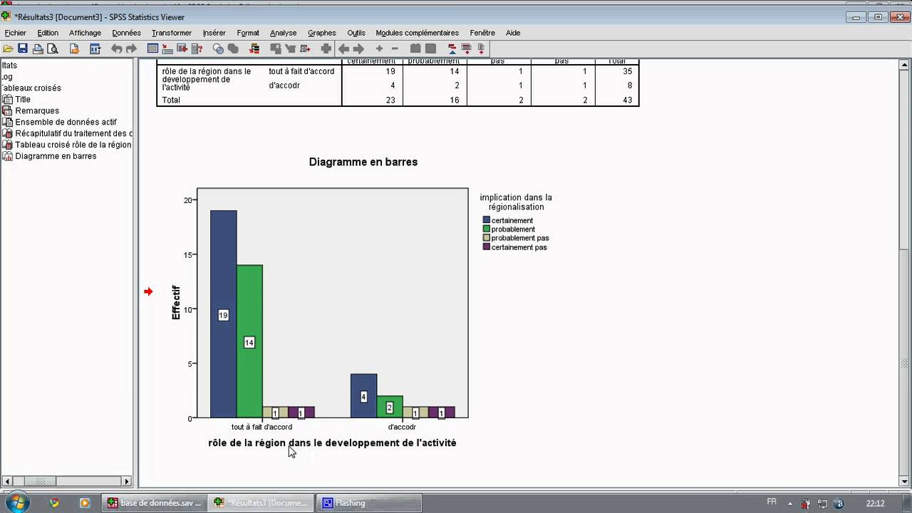Select Récapitulatif du traitement outline item
The height and width of the screenshot is (513, 912).
tap(73, 133)
